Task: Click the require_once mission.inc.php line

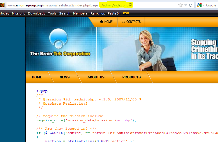Action: pos(86,120)
